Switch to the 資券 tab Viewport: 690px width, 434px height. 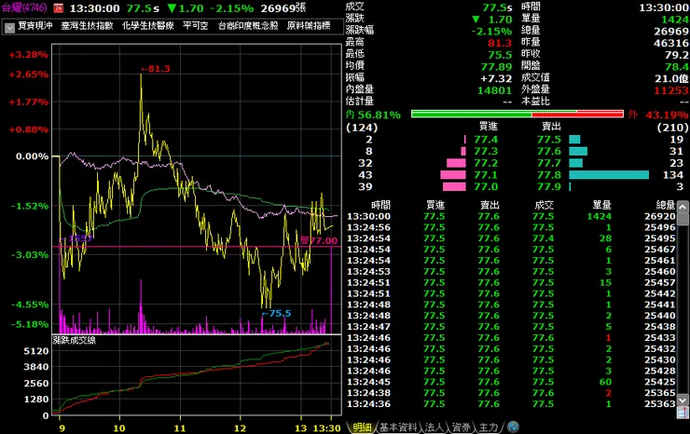pyautogui.click(x=462, y=427)
